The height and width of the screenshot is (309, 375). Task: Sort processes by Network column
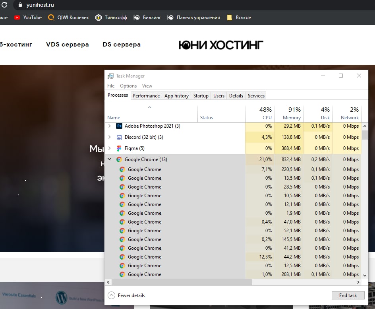(x=347, y=114)
